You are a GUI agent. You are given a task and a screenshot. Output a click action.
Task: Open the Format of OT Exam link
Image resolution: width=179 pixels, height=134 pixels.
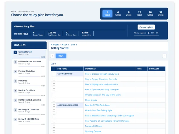pos(94,126)
